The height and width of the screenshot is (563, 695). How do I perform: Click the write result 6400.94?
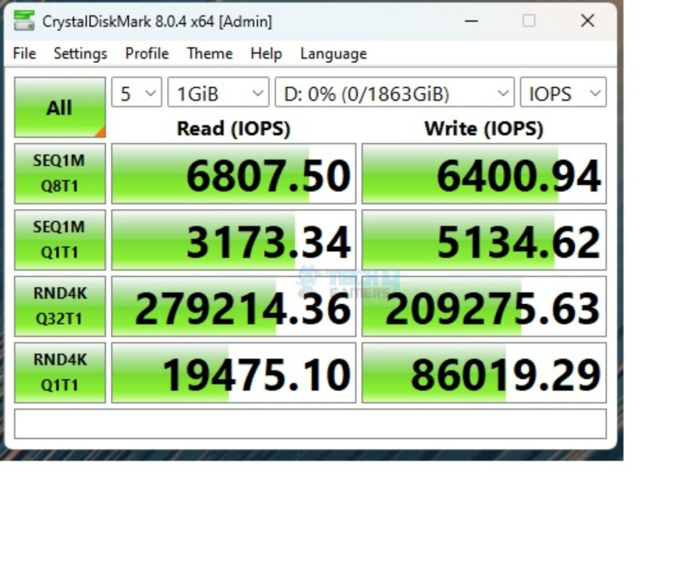[484, 174]
